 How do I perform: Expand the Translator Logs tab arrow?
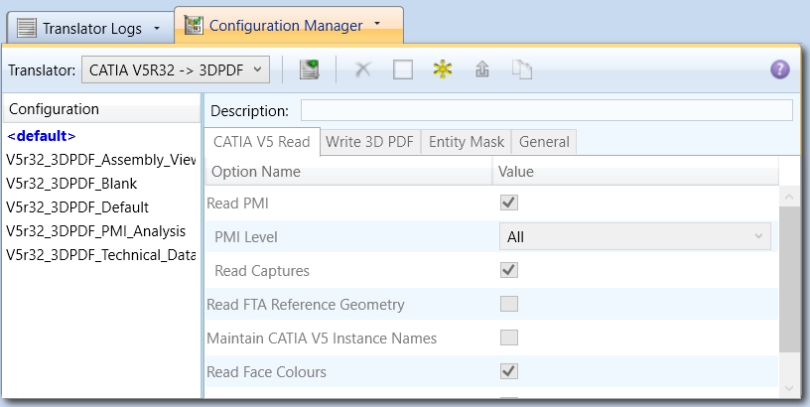click(x=157, y=29)
